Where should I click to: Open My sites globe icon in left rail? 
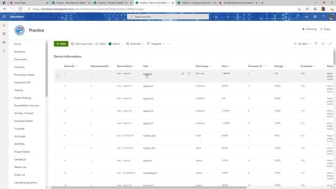pos(4,34)
